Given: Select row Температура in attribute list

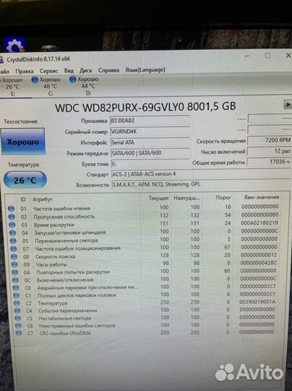Looking at the screenshot, I should click(145, 303).
